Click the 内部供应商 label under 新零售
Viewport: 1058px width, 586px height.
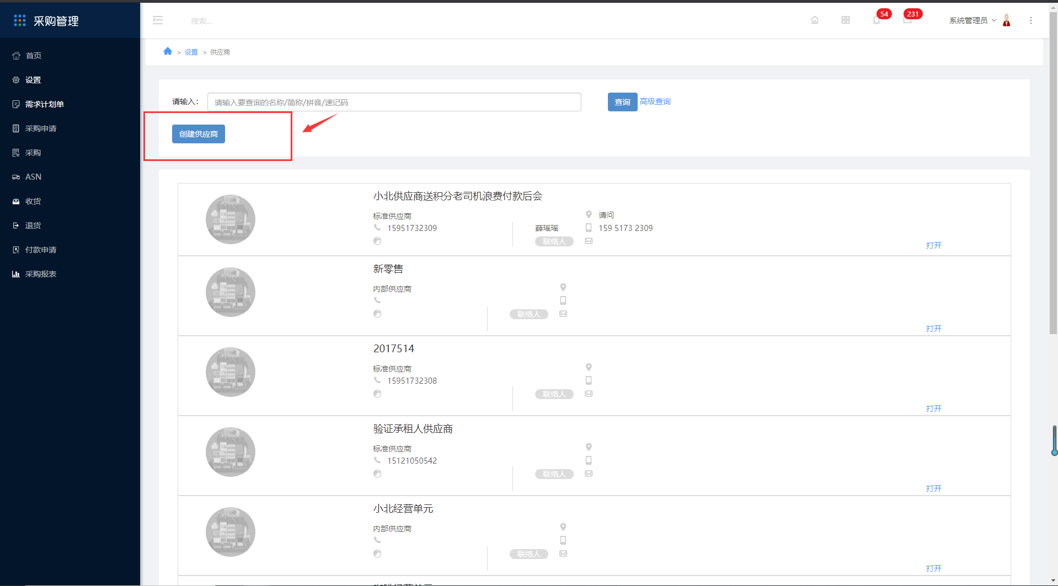[392, 289]
